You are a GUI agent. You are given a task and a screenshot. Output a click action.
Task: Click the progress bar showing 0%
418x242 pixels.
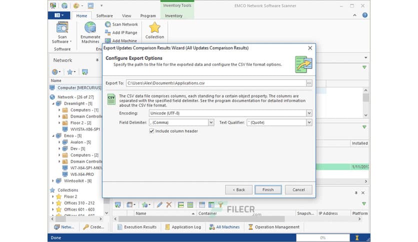(x=323, y=237)
